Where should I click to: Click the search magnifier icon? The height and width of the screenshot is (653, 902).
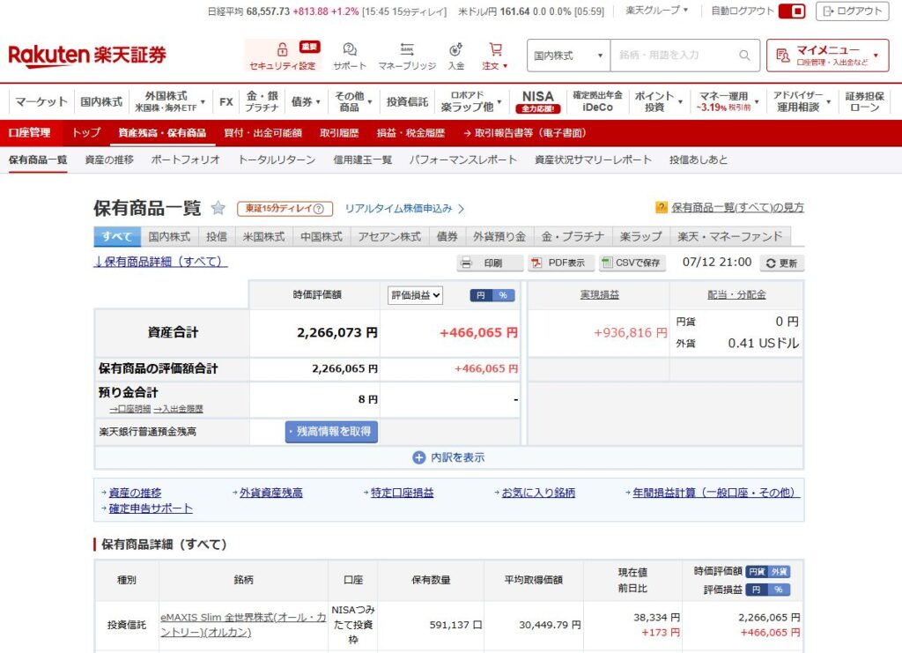click(x=744, y=56)
